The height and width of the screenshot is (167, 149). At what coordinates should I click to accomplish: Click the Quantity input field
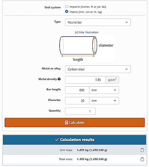click(80, 111)
